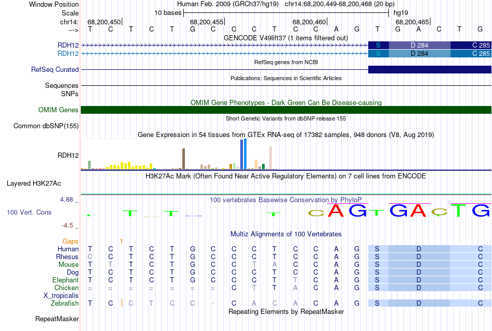This screenshot has height=331, width=492.
Task: Select the dark blue RDH12 GENCODE label
Action: click(x=68, y=45)
